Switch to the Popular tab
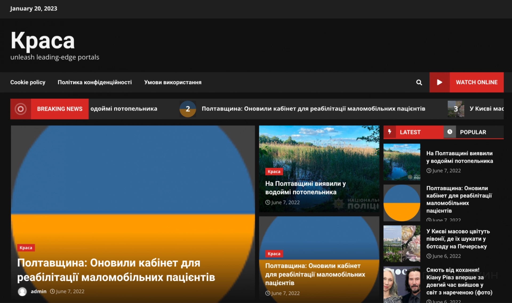Viewport: 512px width, 303px height. (473, 132)
